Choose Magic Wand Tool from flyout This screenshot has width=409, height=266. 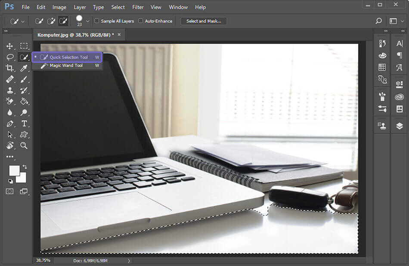(x=67, y=66)
